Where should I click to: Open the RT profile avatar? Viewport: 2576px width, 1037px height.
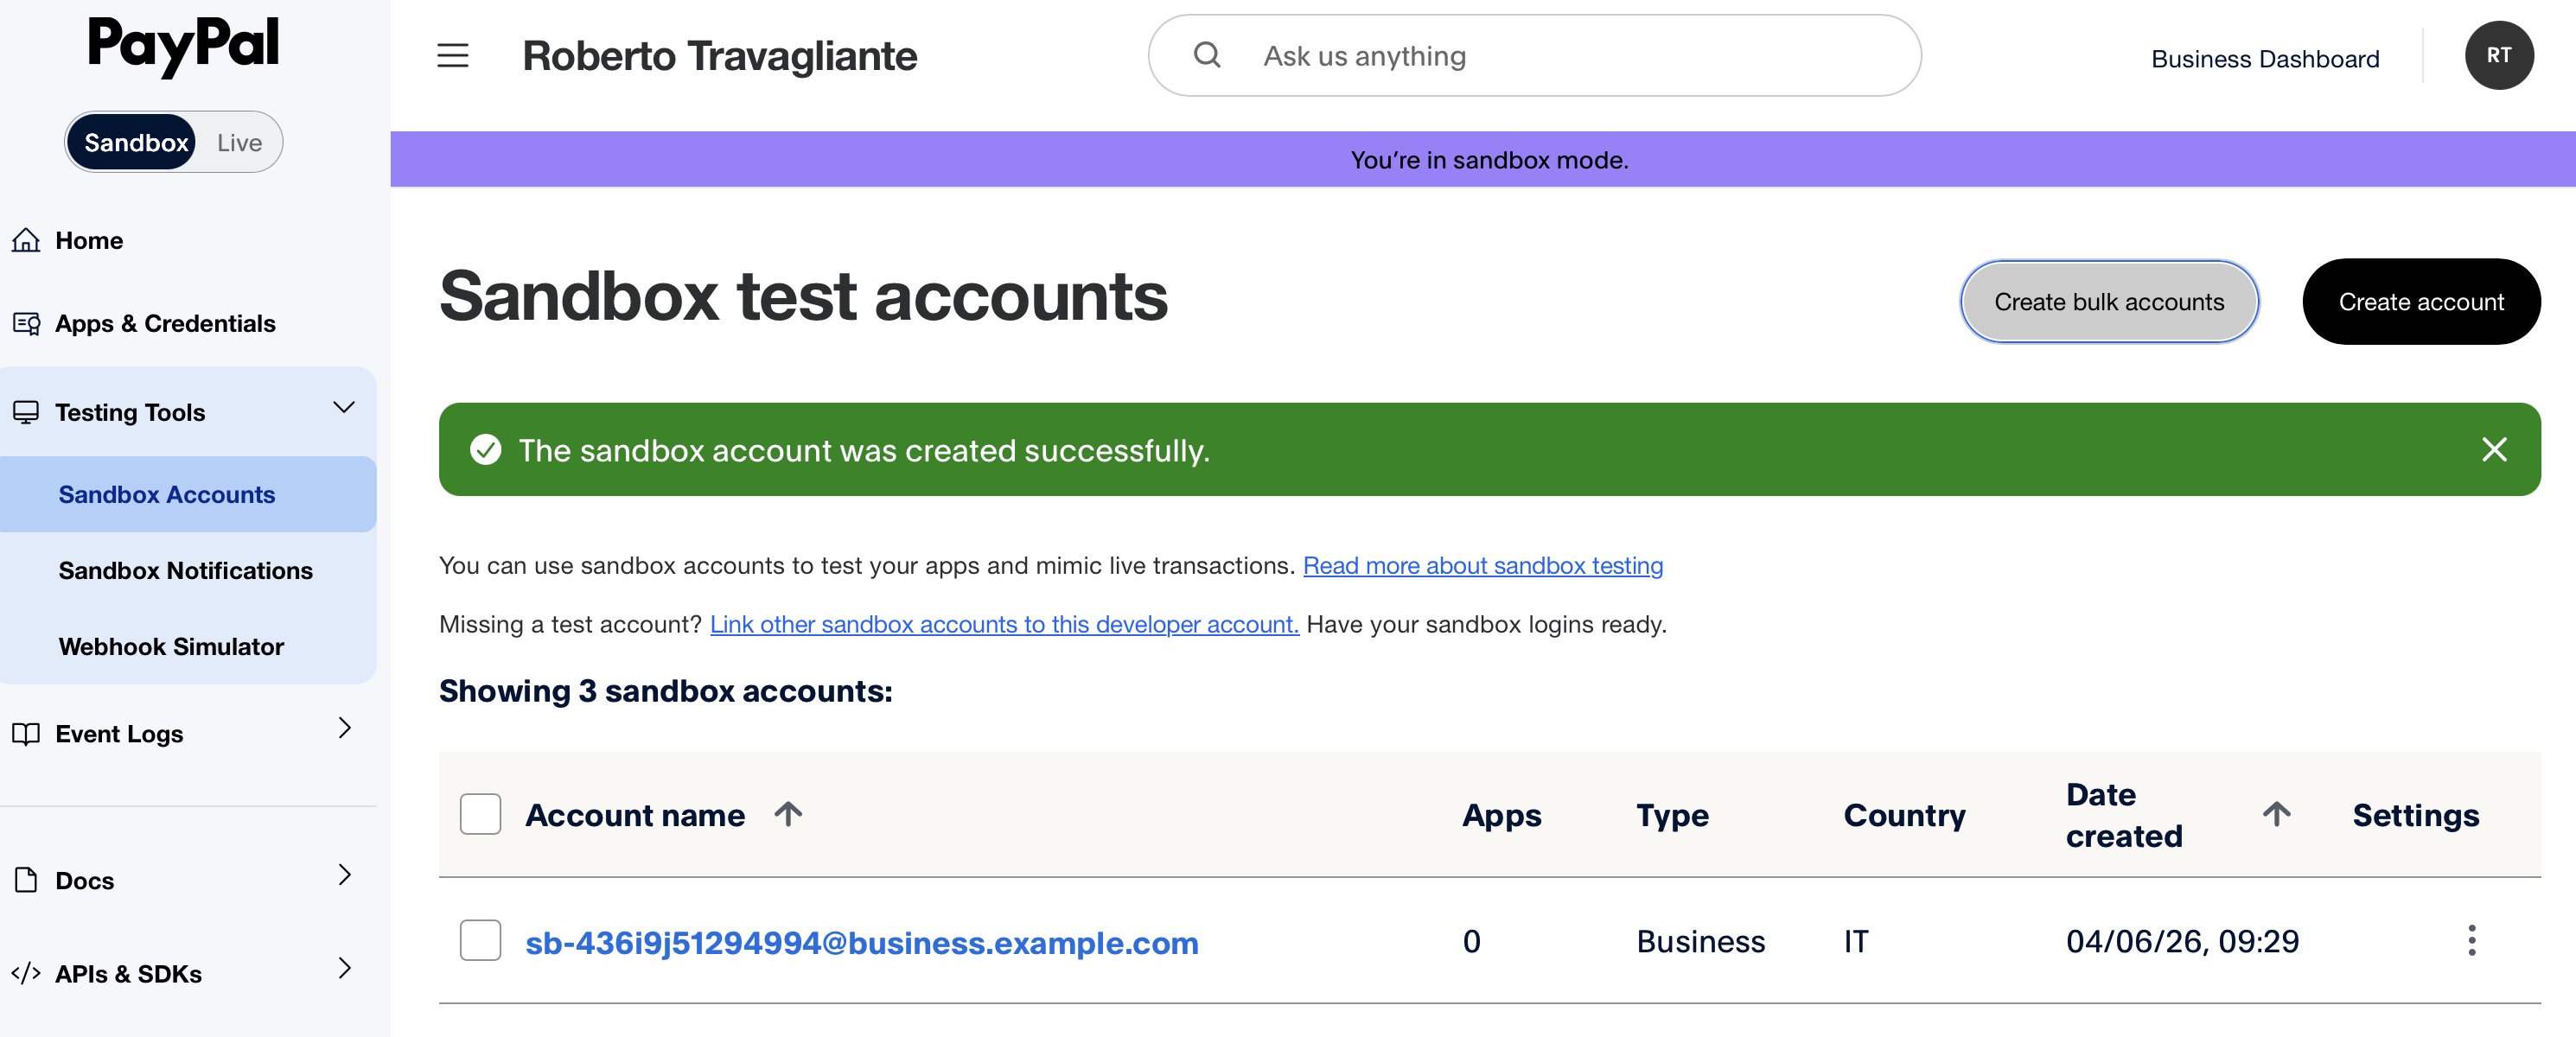click(2498, 55)
